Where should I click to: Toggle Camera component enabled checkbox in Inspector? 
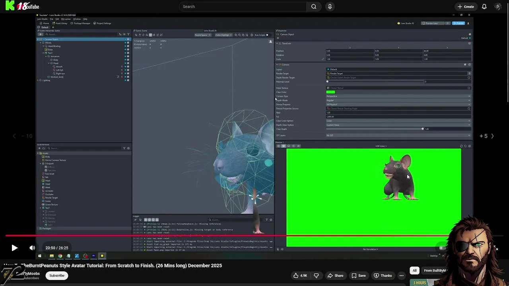coord(465,65)
